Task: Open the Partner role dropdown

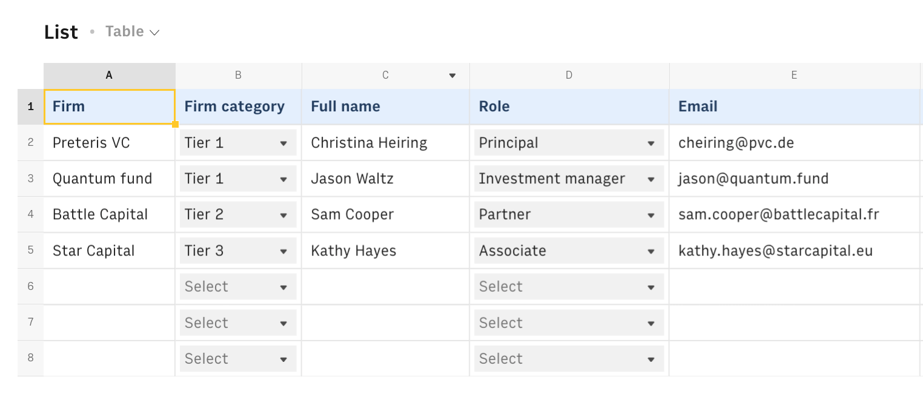Action: tap(650, 215)
